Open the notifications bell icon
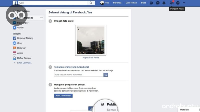This screenshot has width=200, height=112. 164,3
